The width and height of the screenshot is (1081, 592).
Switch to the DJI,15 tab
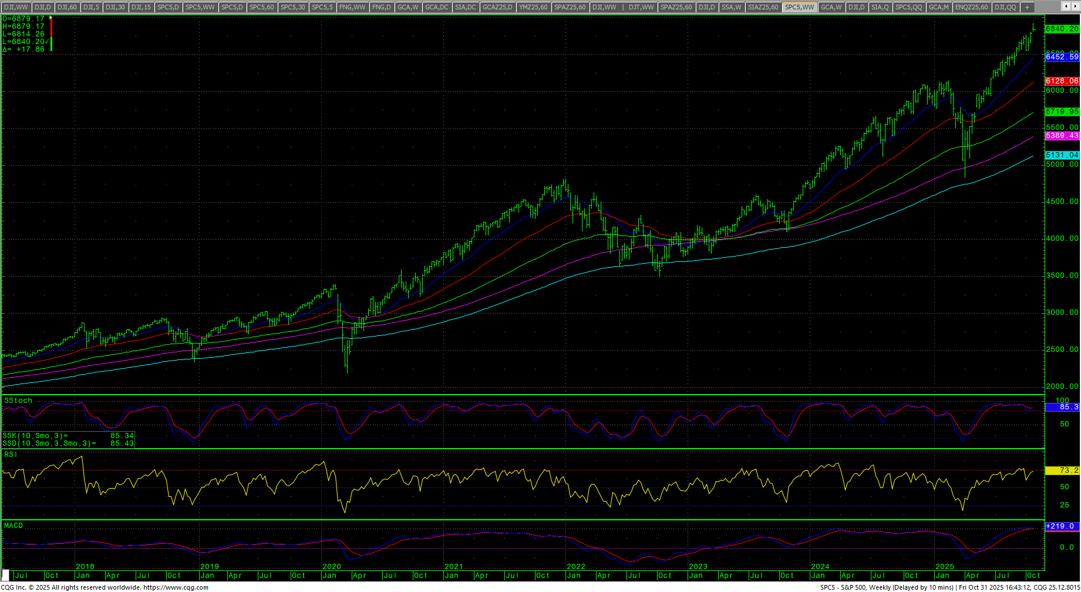(141, 7)
